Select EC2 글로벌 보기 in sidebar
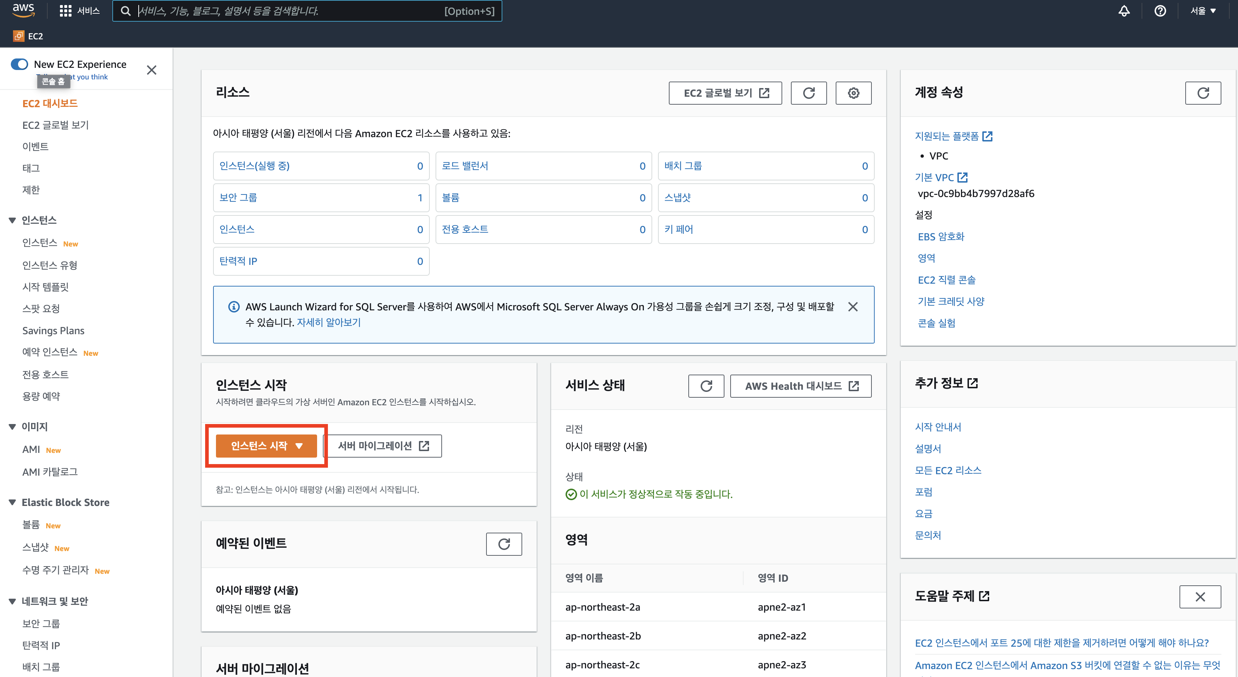The image size is (1238, 677). [x=55, y=125]
